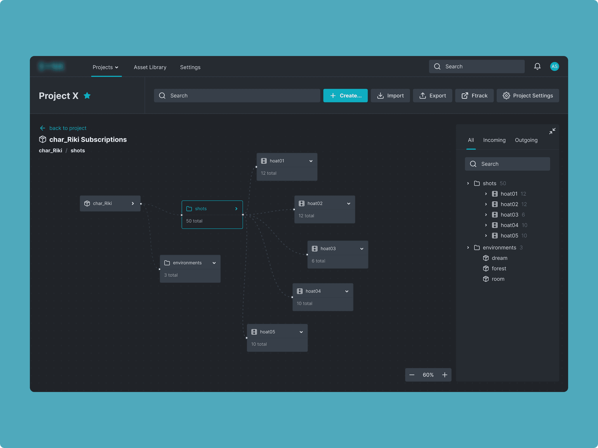Zoom in with the plus icon
The height and width of the screenshot is (448, 598).
(444, 375)
